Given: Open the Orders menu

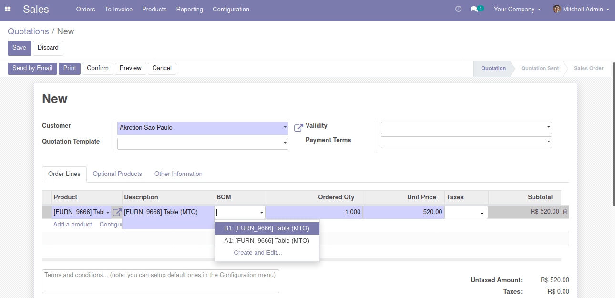Looking at the screenshot, I should click(86, 9).
